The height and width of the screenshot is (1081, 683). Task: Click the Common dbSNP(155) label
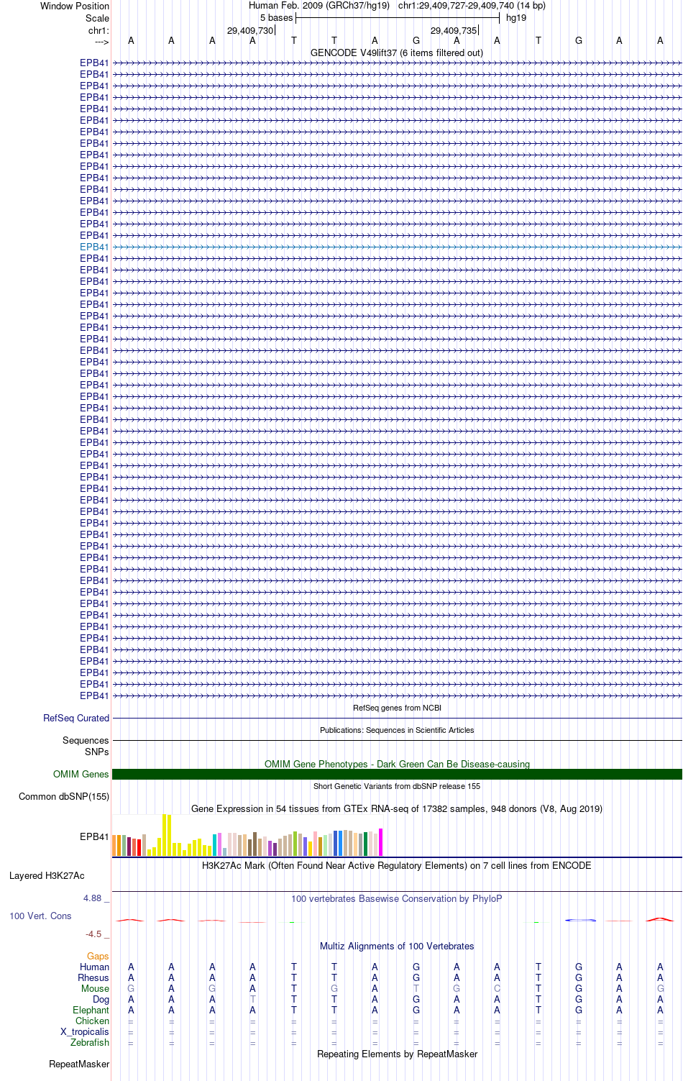click(64, 796)
